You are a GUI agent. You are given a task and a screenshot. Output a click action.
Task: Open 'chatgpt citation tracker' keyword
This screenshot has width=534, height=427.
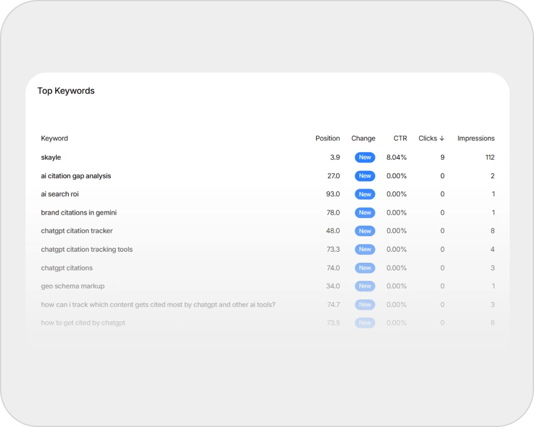77,231
